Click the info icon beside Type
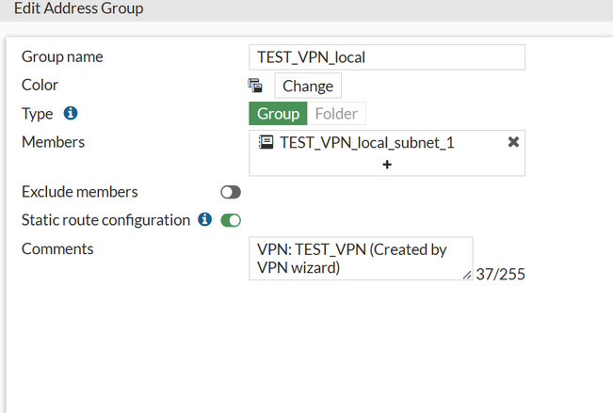The image size is (613, 413). 70,114
